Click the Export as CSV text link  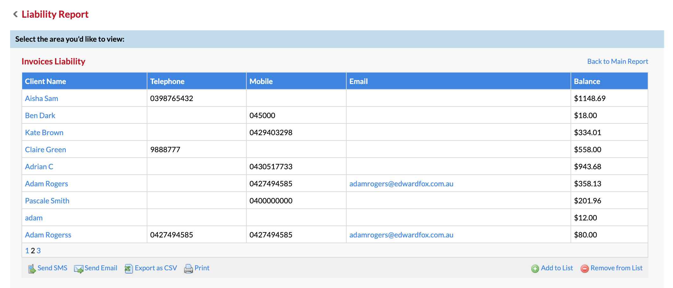point(156,268)
